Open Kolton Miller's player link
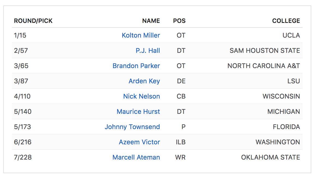The image size is (314, 177). point(141,35)
